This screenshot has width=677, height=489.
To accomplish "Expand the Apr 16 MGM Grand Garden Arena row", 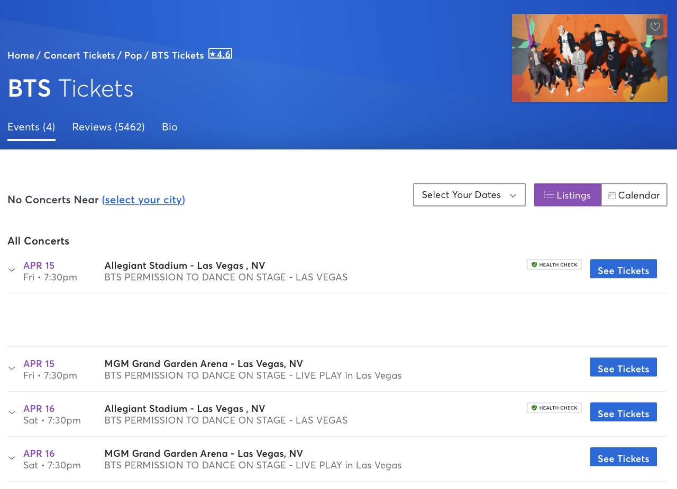I will point(12,458).
